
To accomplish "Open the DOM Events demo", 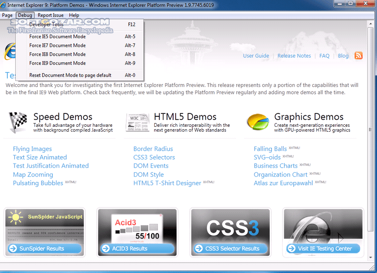I will pos(151,166).
